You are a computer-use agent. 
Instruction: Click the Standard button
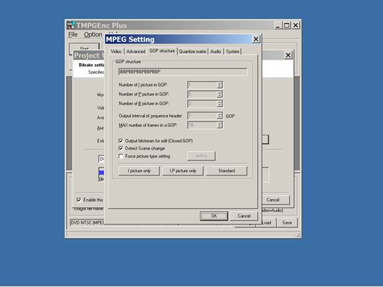pyautogui.click(x=226, y=171)
